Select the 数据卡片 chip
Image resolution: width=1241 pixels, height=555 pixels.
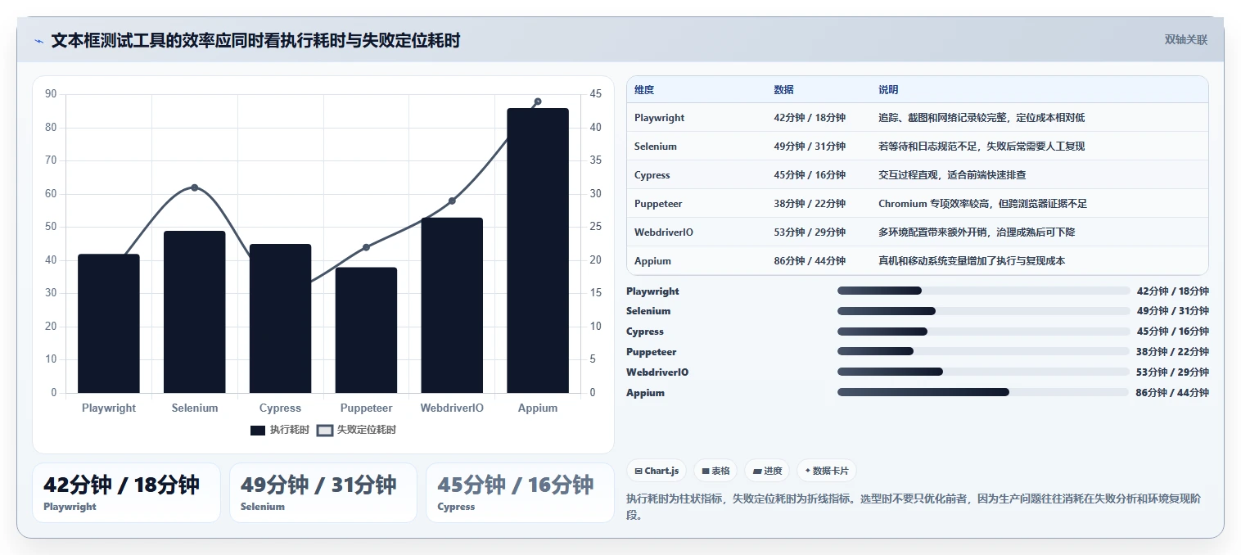click(x=827, y=471)
